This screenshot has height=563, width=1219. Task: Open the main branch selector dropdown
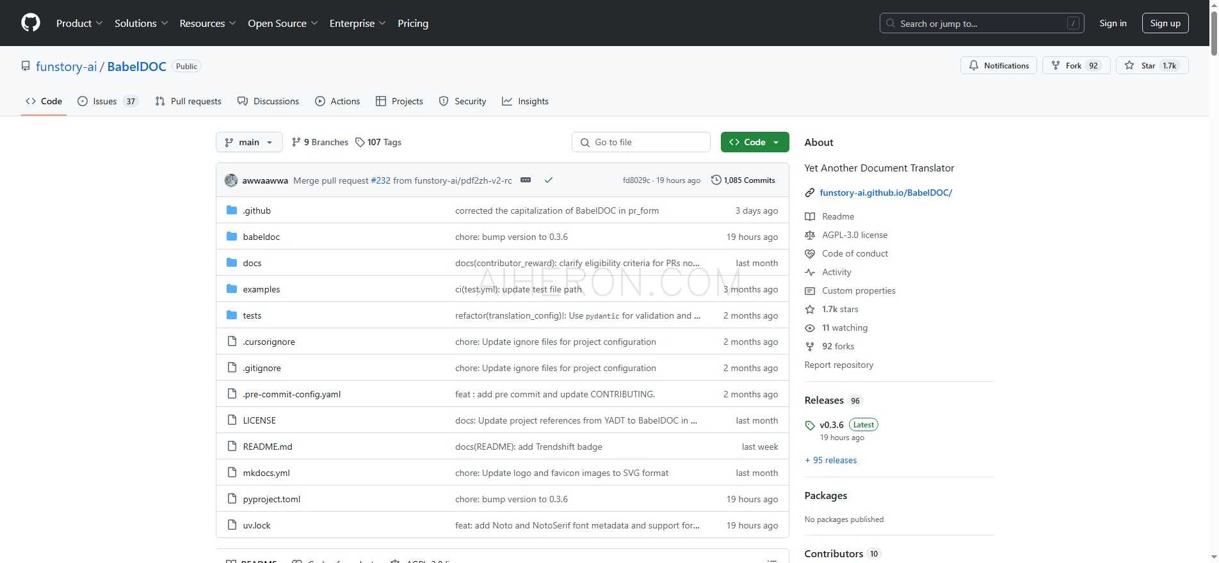pyautogui.click(x=249, y=142)
